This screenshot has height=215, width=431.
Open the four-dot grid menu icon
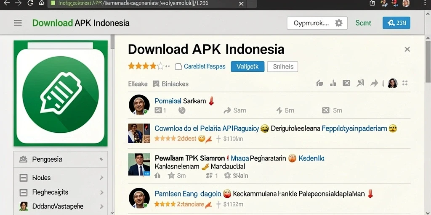(x=404, y=83)
